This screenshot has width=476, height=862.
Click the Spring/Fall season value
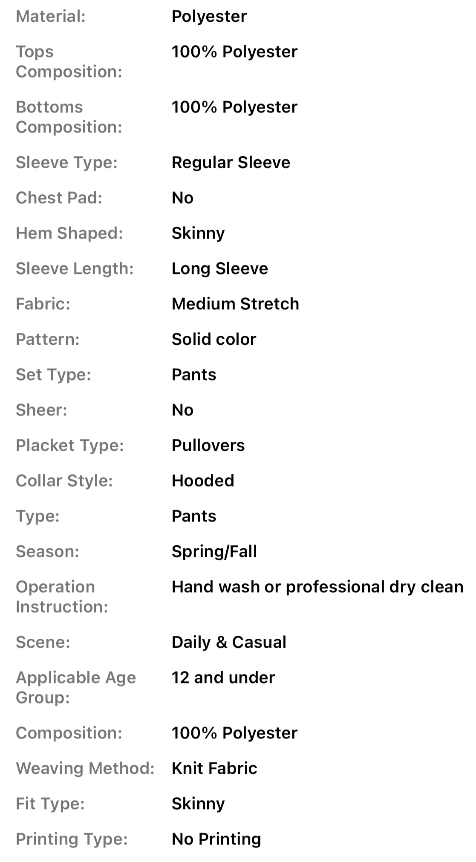[214, 551]
